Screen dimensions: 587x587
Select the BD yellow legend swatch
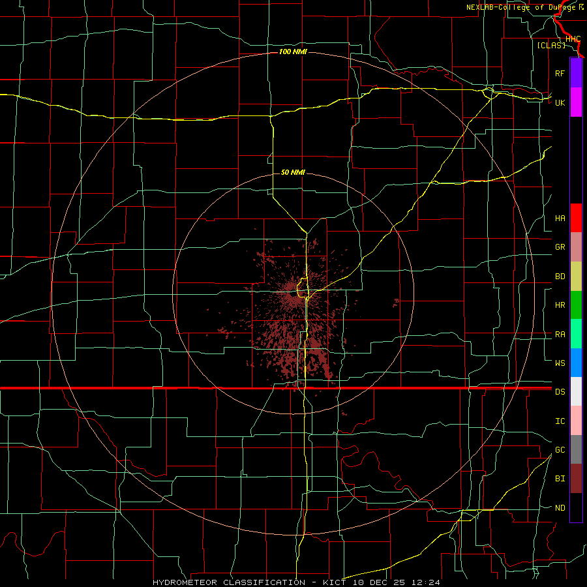(x=576, y=277)
